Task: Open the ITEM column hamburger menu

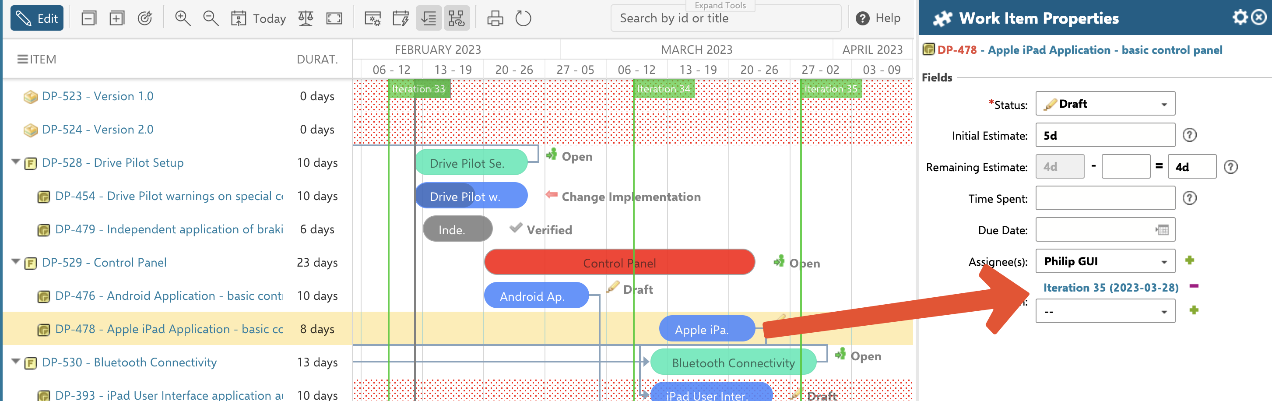Action: pyautogui.click(x=22, y=59)
